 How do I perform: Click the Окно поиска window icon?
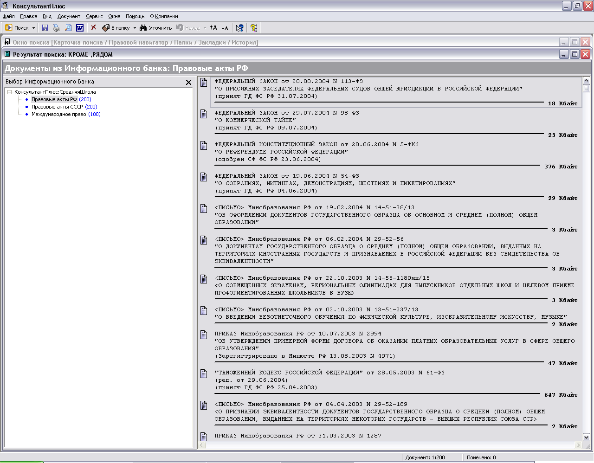[x=7, y=42]
